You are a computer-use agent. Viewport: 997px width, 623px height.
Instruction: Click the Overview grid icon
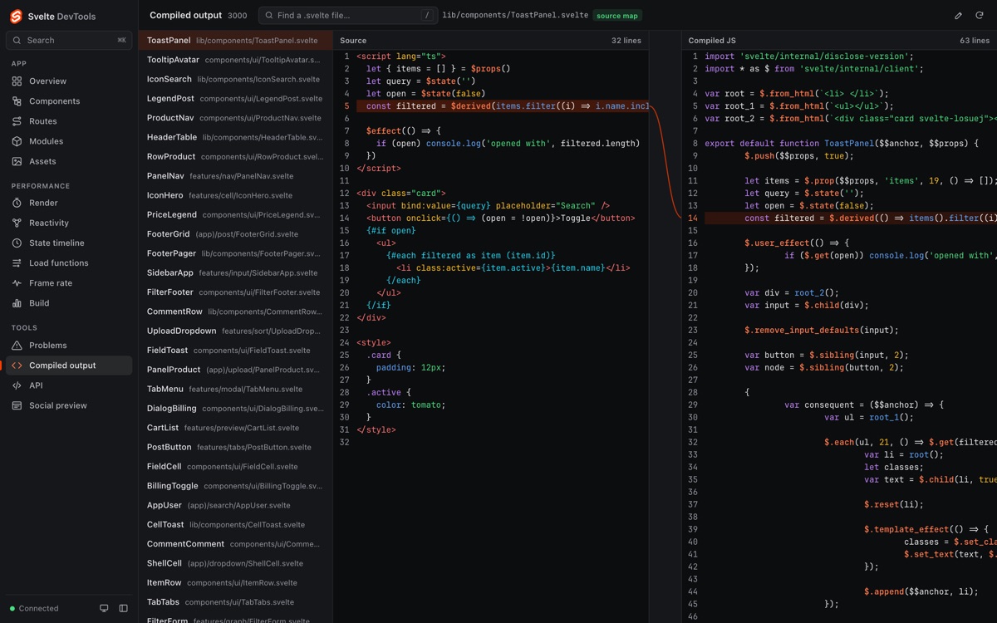[17, 81]
